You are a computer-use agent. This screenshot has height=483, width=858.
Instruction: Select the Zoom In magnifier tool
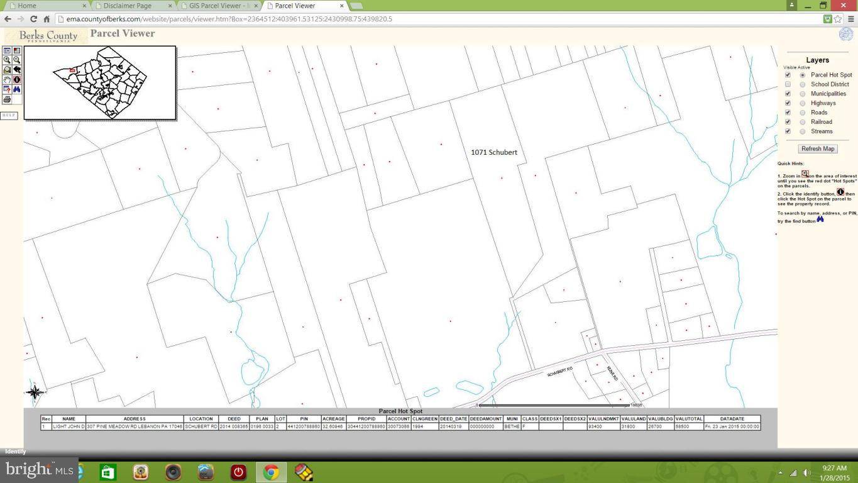(x=7, y=60)
